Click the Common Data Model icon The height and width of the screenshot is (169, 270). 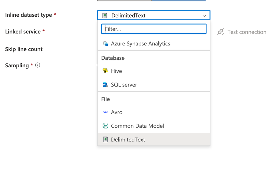105,126
